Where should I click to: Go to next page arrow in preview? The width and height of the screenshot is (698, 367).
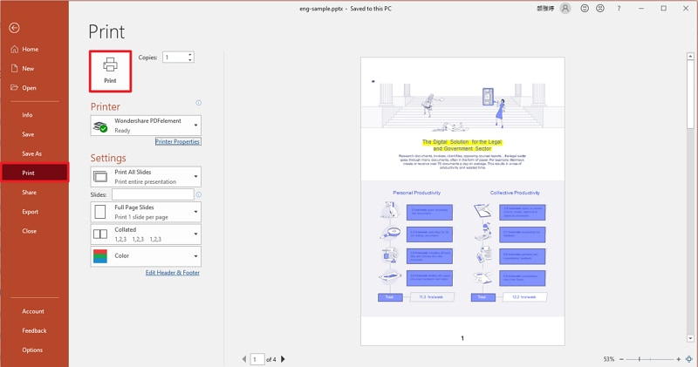tap(283, 358)
